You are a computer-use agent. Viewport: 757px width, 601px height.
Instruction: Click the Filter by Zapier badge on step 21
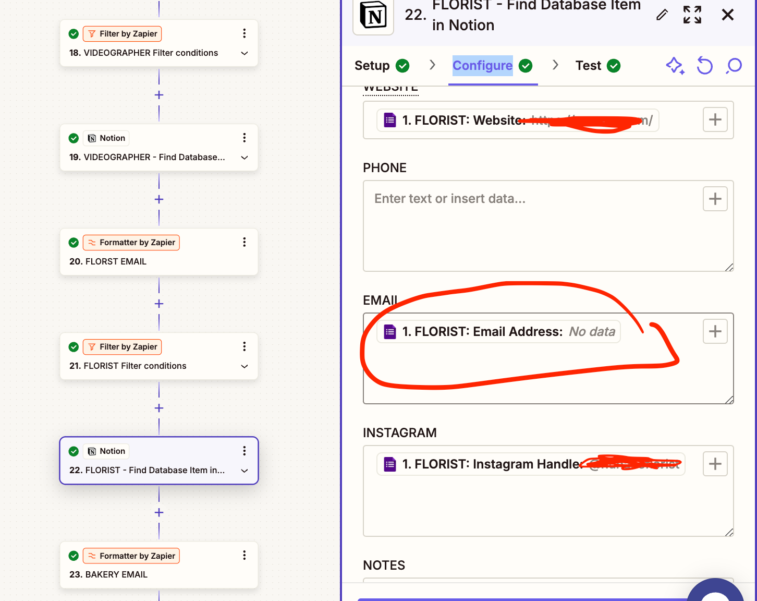[x=123, y=347]
